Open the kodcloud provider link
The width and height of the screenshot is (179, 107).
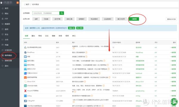(x=139, y=73)
